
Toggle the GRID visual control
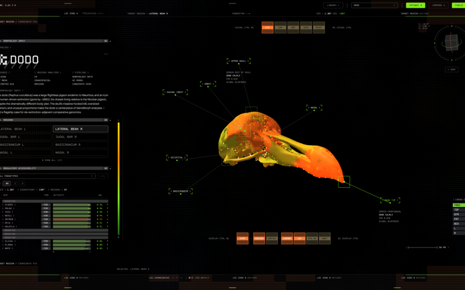pos(306,28)
